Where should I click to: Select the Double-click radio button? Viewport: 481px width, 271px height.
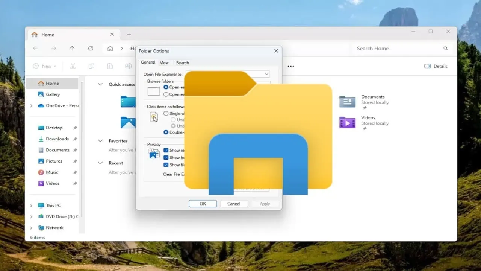tap(165, 132)
